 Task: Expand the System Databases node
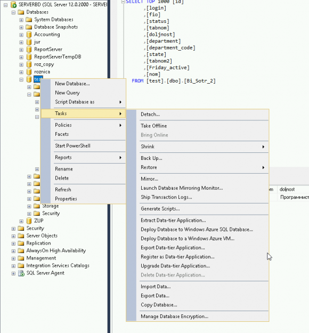tap(21, 20)
